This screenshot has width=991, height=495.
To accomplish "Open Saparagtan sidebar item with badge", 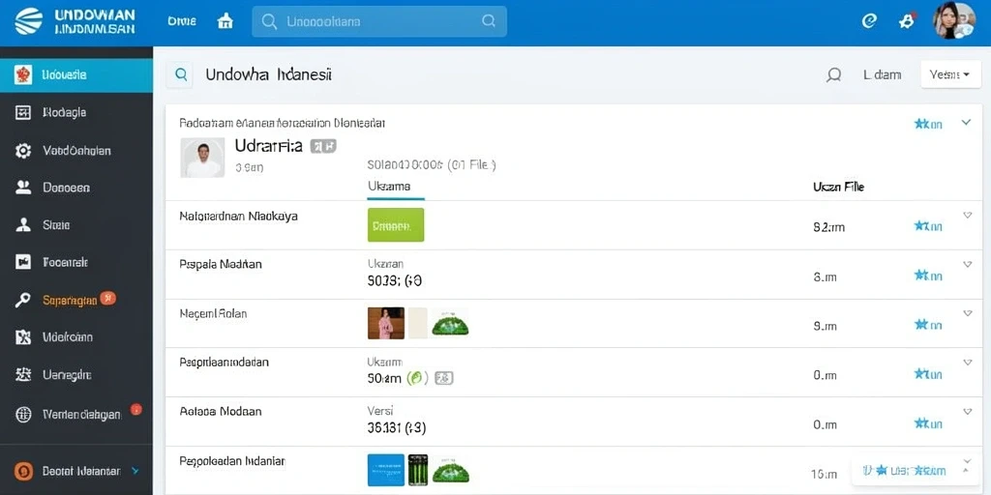I will pos(76,300).
